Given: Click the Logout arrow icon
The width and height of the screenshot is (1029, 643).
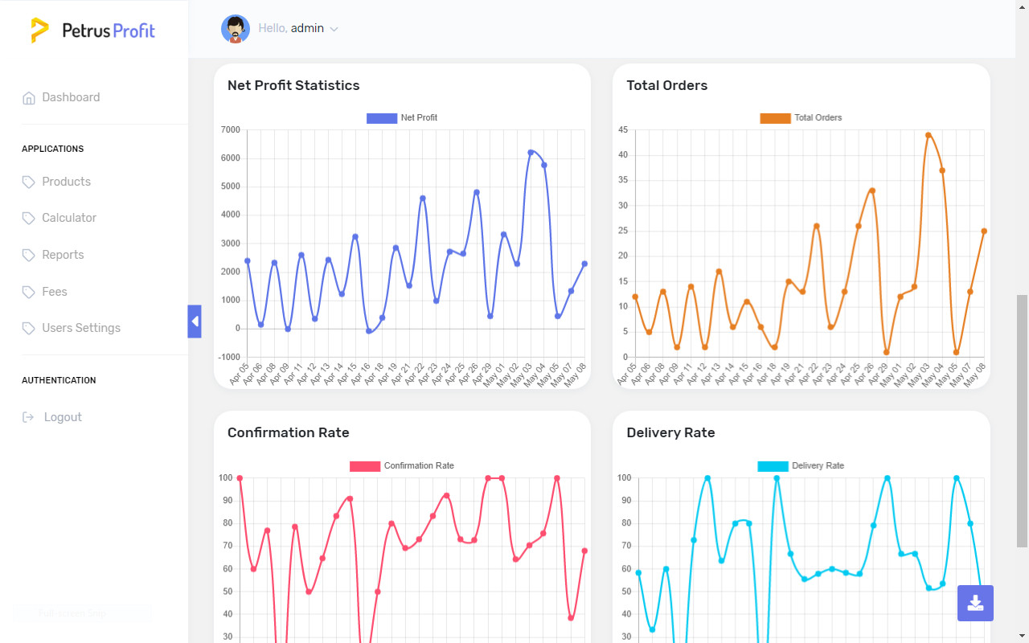Looking at the screenshot, I should tap(28, 416).
